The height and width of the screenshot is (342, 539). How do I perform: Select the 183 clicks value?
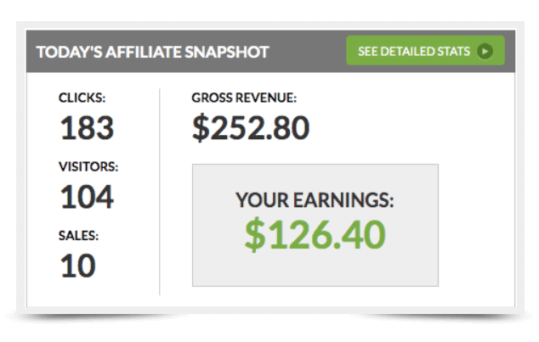coord(87,127)
